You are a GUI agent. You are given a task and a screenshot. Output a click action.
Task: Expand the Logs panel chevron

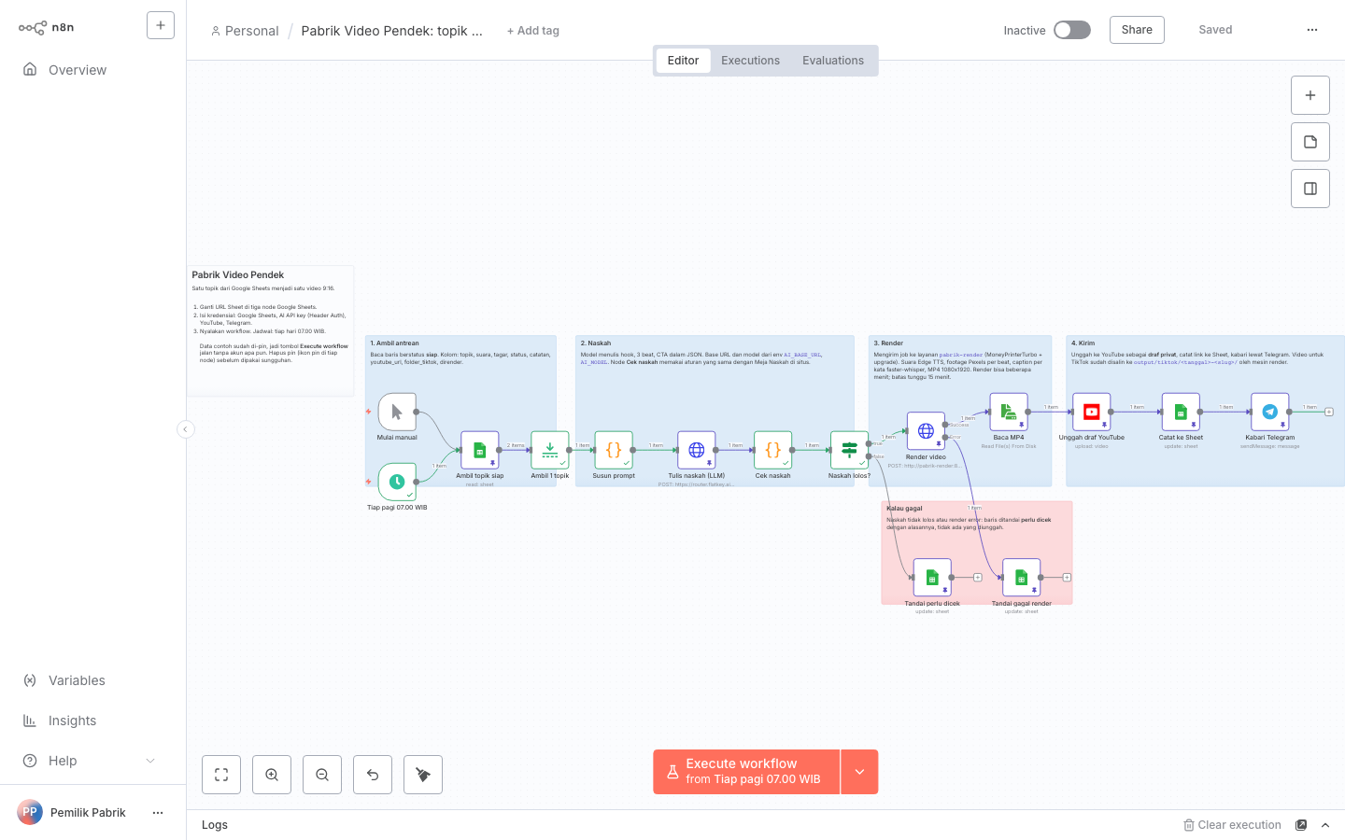coord(1325,825)
